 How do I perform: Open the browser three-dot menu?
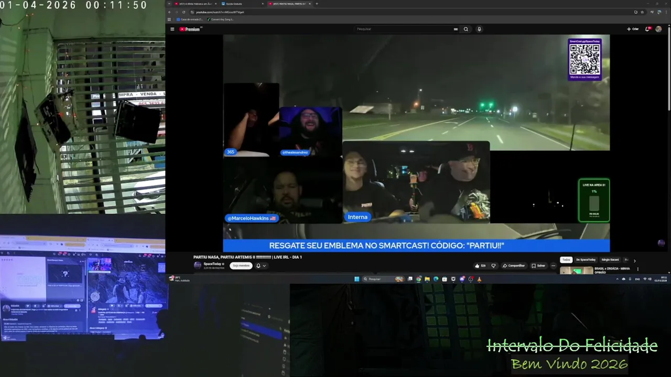[x=666, y=12]
